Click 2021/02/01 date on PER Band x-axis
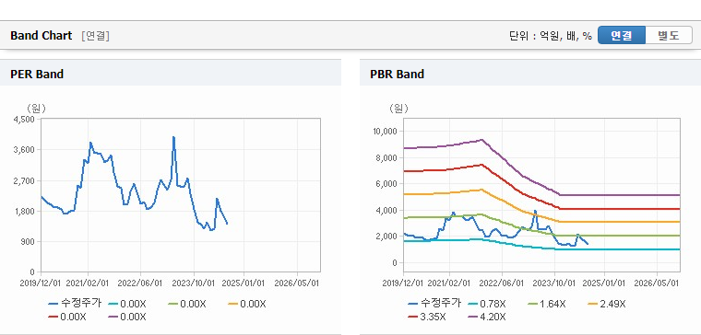Screen dimensions: 701x335 coord(88,283)
